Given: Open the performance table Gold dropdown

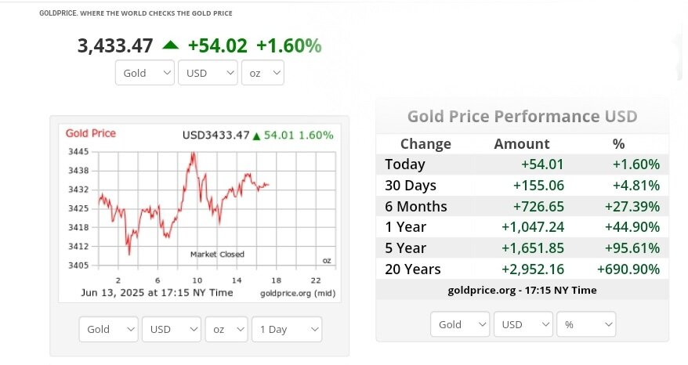Looking at the screenshot, I should 460,324.
